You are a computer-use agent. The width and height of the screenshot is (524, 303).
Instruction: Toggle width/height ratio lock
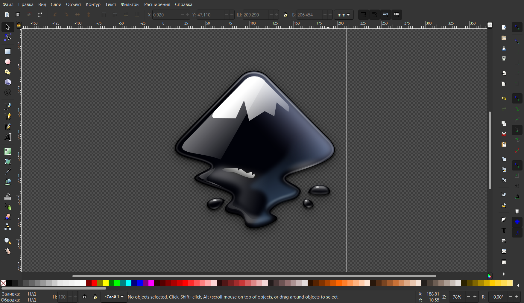point(285,15)
